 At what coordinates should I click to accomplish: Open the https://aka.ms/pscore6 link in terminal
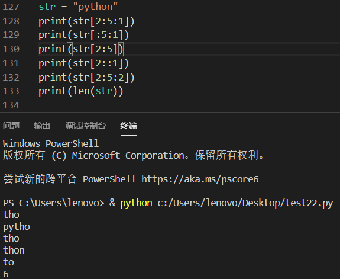pyautogui.click(x=200, y=179)
